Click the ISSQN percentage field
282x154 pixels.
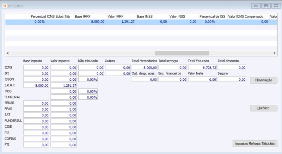(x=88, y=79)
